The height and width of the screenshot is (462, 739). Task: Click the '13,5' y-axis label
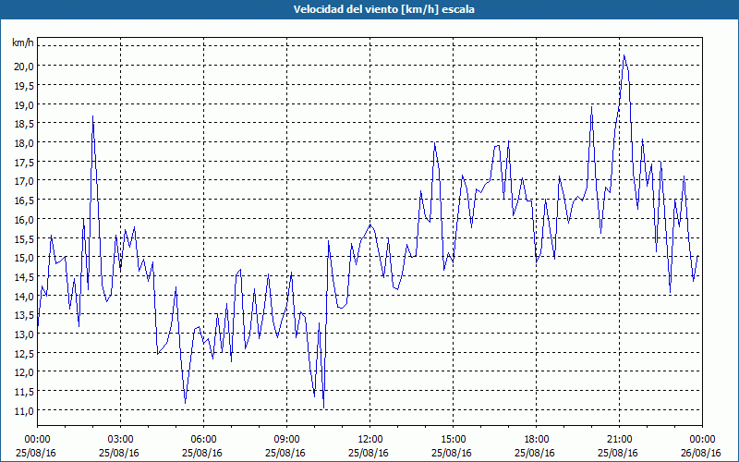[x=24, y=316]
